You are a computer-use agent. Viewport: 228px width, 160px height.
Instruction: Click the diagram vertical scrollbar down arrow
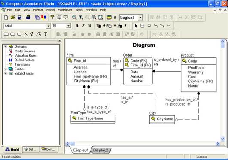[x=222, y=139]
